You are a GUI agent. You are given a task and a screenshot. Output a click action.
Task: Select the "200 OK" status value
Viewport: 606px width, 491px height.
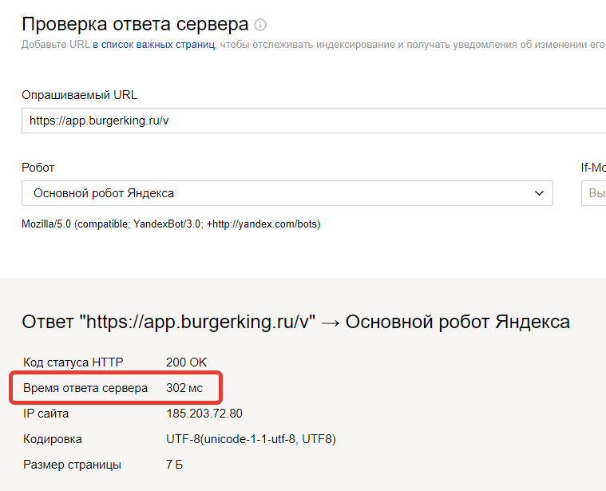point(187,362)
